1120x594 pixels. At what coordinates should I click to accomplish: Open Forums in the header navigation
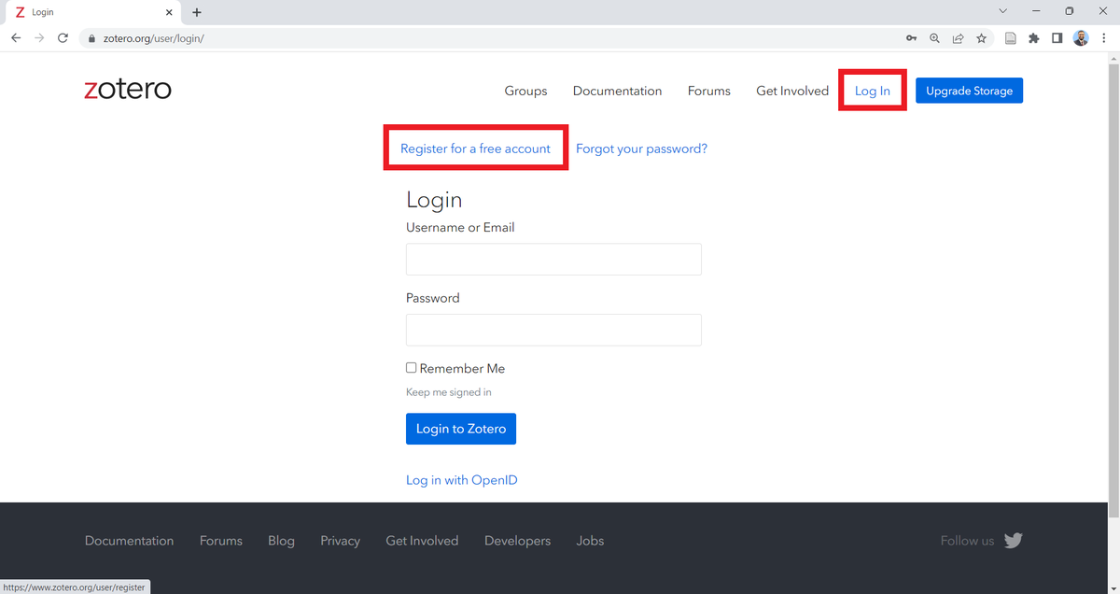(x=709, y=91)
